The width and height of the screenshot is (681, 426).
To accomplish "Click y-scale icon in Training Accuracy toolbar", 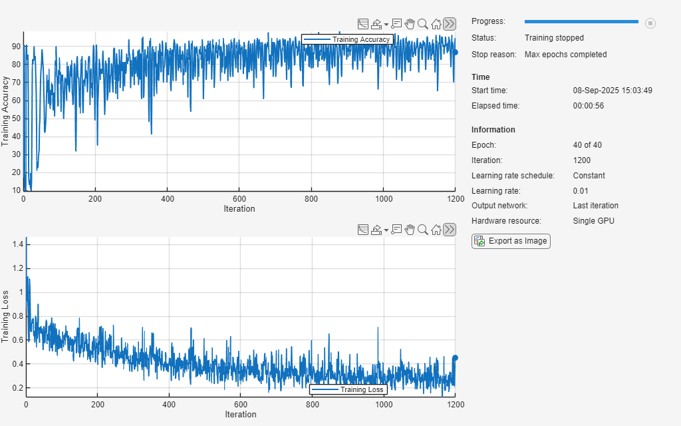I will click(363, 24).
